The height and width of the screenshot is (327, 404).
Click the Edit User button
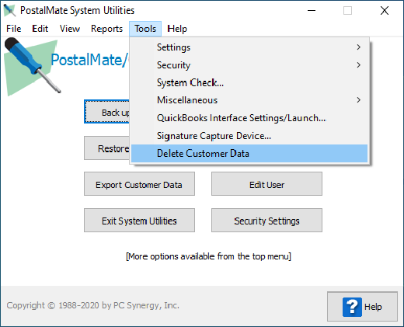click(x=266, y=184)
